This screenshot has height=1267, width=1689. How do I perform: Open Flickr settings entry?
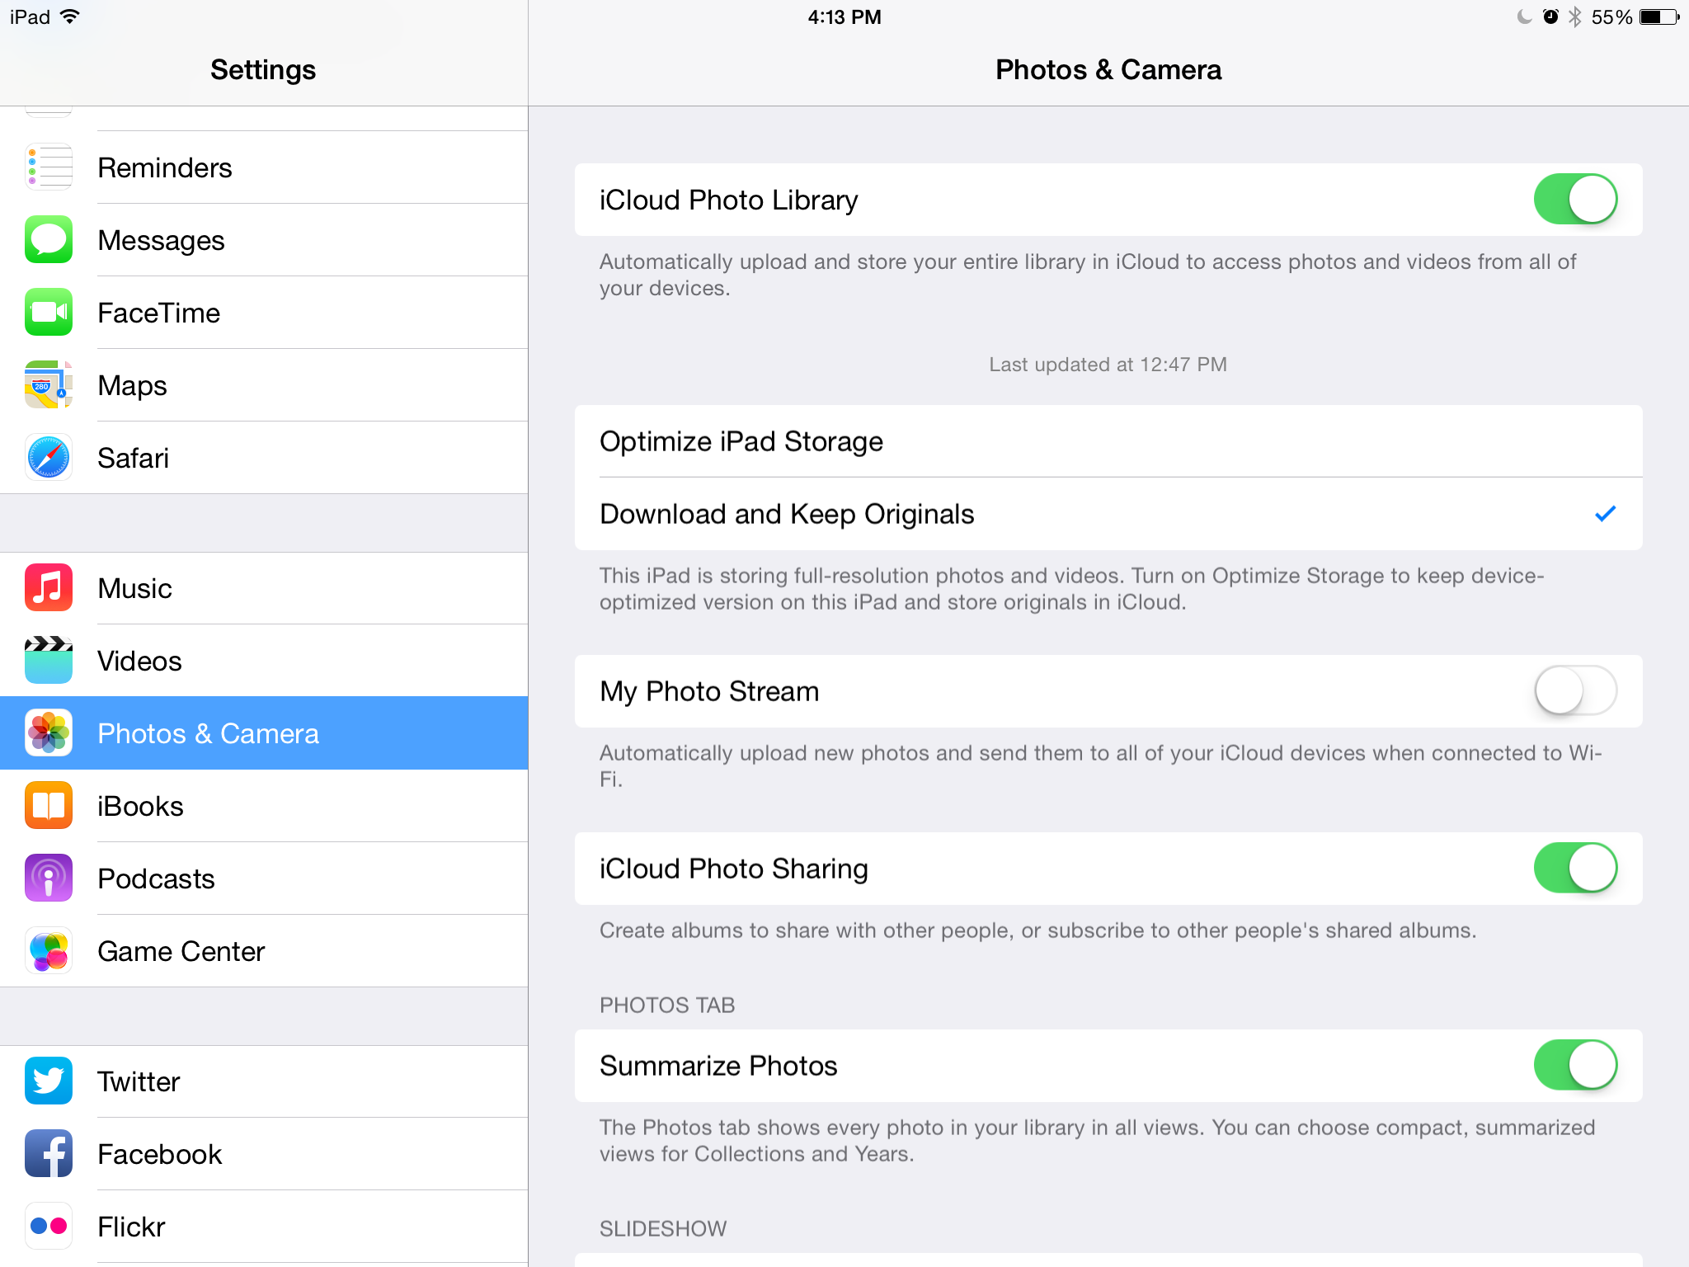pyautogui.click(x=264, y=1227)
